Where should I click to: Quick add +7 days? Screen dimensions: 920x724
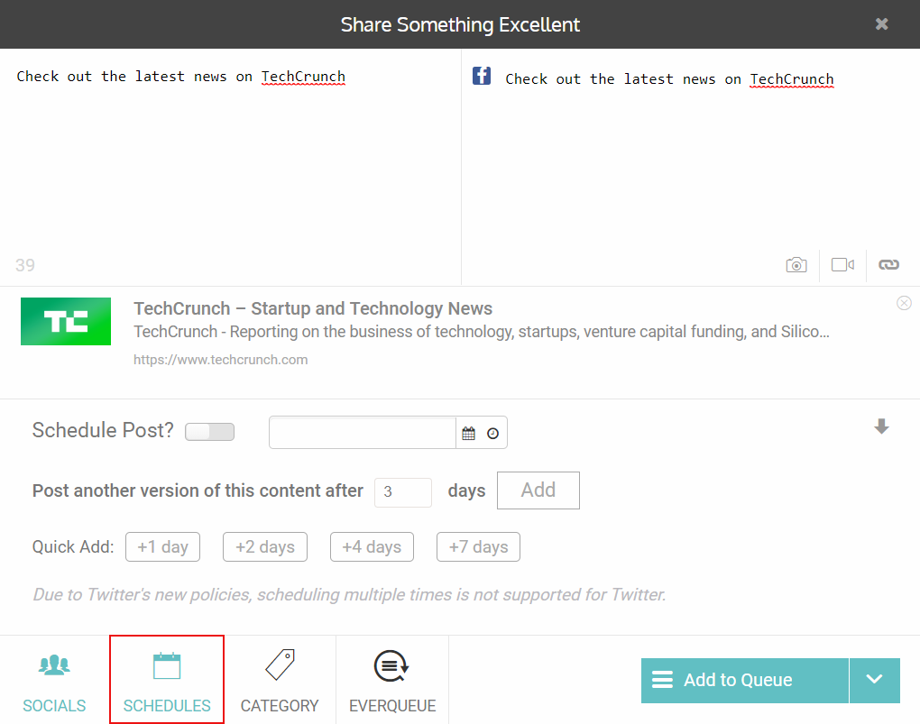pyautogui.click(x=478, y=546)
